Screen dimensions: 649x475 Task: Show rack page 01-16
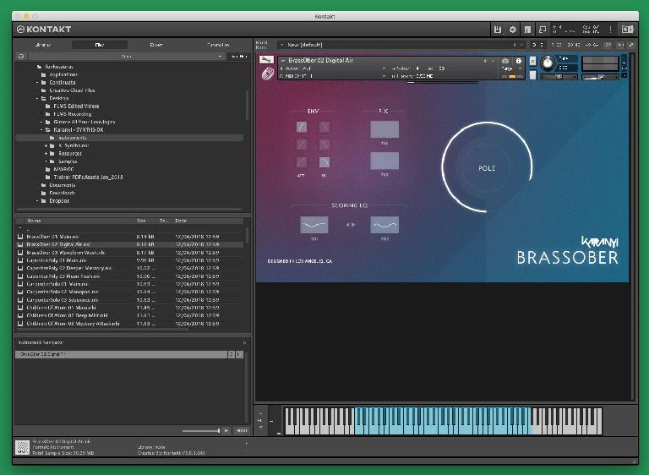click(x=537, y=45)
